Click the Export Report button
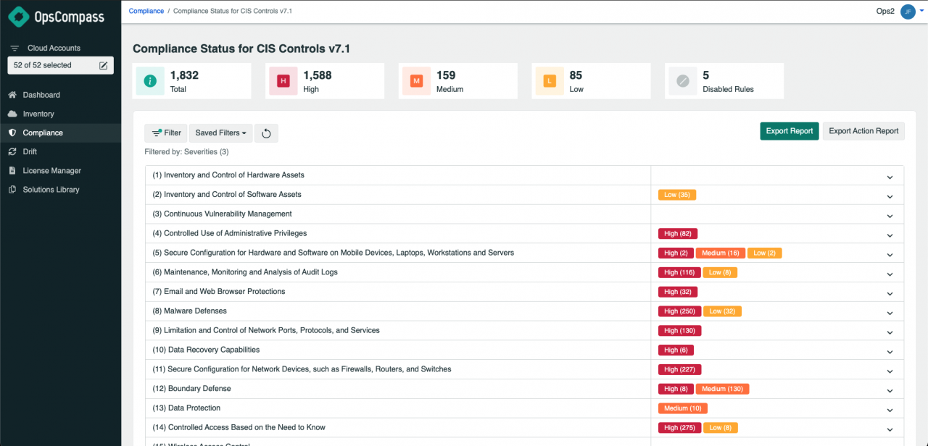Image resolution: width=928 pixels, height=446 pixels. (789, 130)
